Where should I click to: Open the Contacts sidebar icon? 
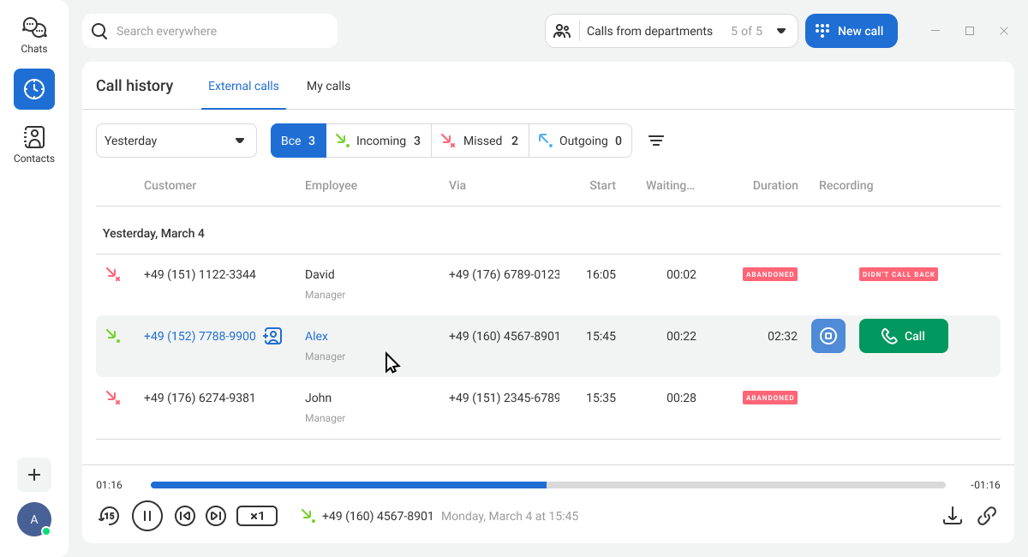coord(34,144)
